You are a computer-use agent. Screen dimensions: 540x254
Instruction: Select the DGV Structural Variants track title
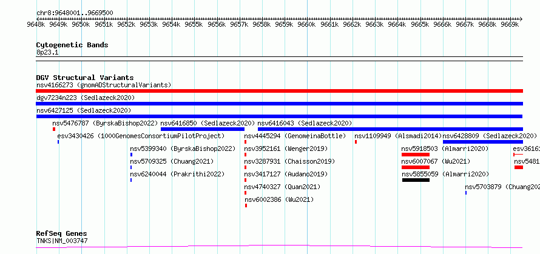pos(85,78)
